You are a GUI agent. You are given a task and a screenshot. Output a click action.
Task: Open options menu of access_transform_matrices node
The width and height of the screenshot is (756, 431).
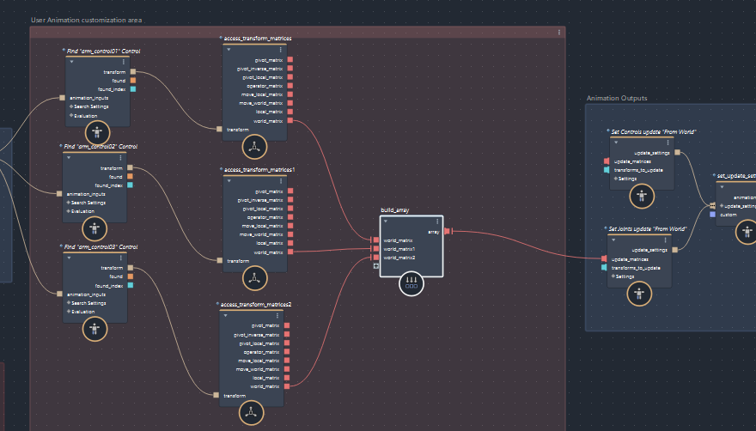pos(281,50)
